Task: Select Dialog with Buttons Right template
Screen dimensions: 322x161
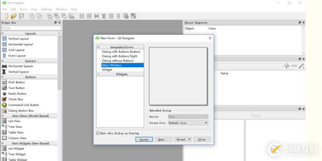Action: tap(120, 56)
